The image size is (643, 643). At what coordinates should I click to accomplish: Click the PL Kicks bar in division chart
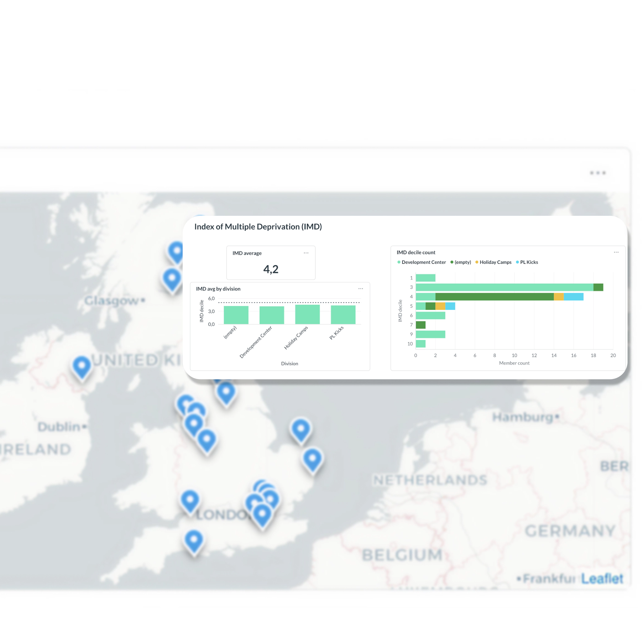pos(343,314)
